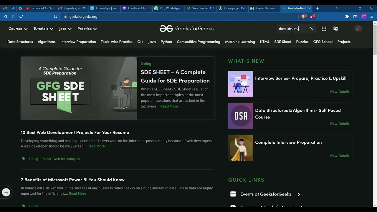The height and width of the screenshot is (212, 377).
Task: Expand the Jobs dropdown menu
Action: 65,29
